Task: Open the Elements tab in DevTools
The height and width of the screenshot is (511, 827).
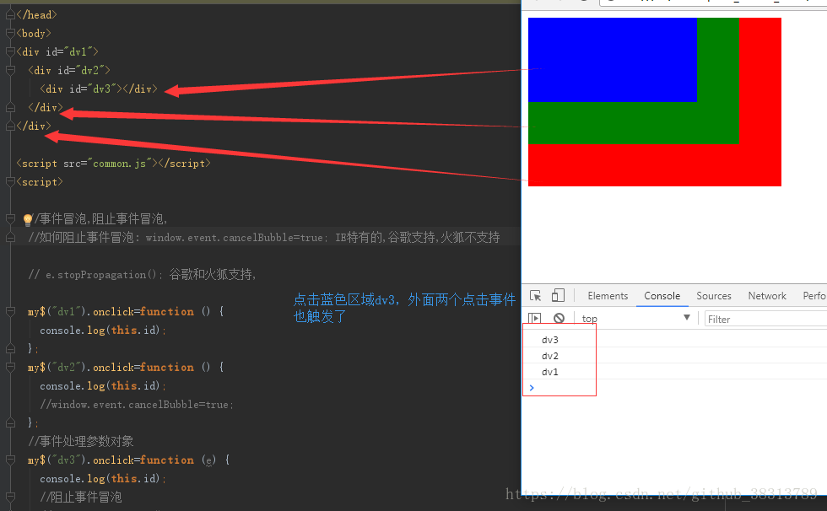Action: click(608, 296)
